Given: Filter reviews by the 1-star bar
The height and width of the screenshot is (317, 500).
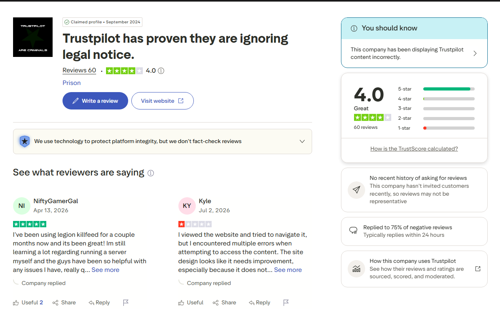Looking at the screenshot, I should [x=436, y=128].
